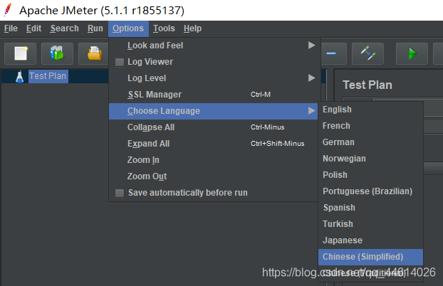This screenshot has width=443, height=286.
Task: Select Spanish language option
Action: point(370,208)
